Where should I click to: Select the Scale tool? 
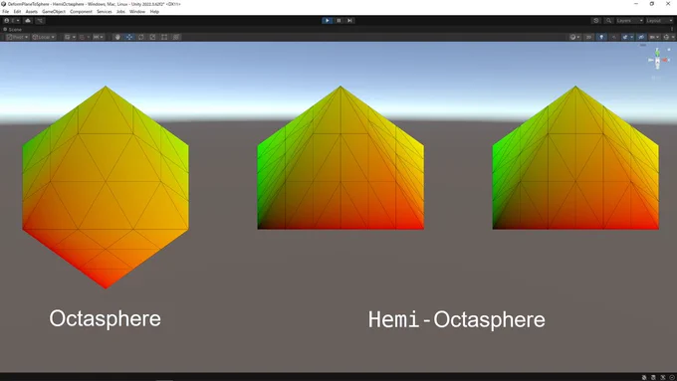point(152,37)
